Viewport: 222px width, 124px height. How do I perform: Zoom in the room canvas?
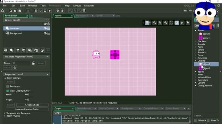[x=165, y=23]
